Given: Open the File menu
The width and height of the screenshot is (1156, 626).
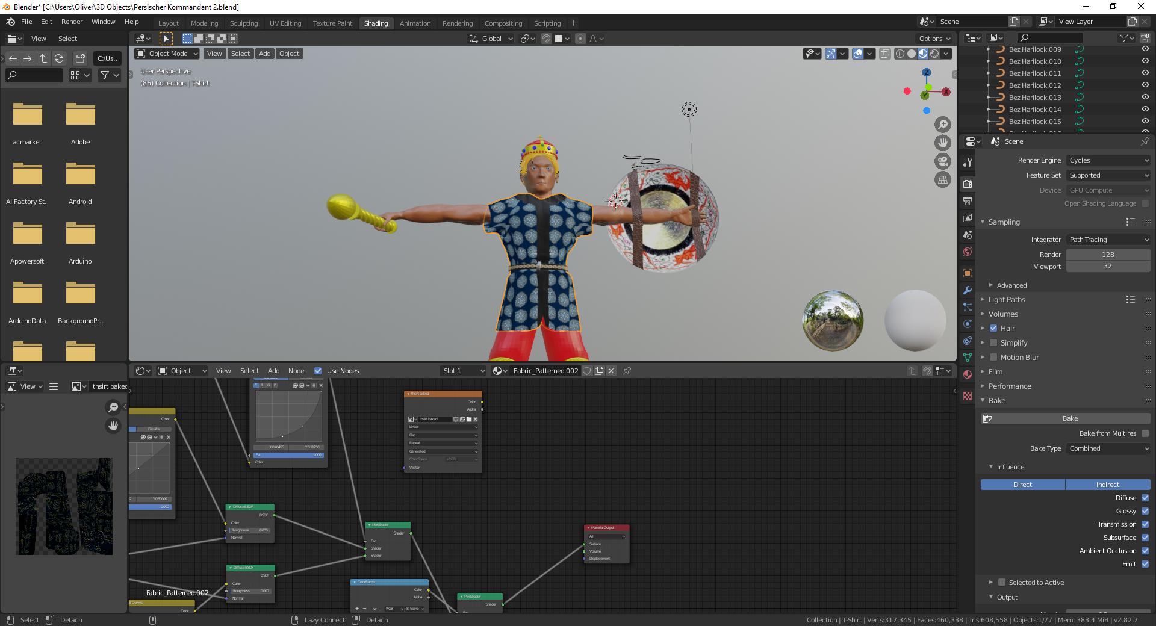Looking at the screenshot, I should tap(26, 22).
